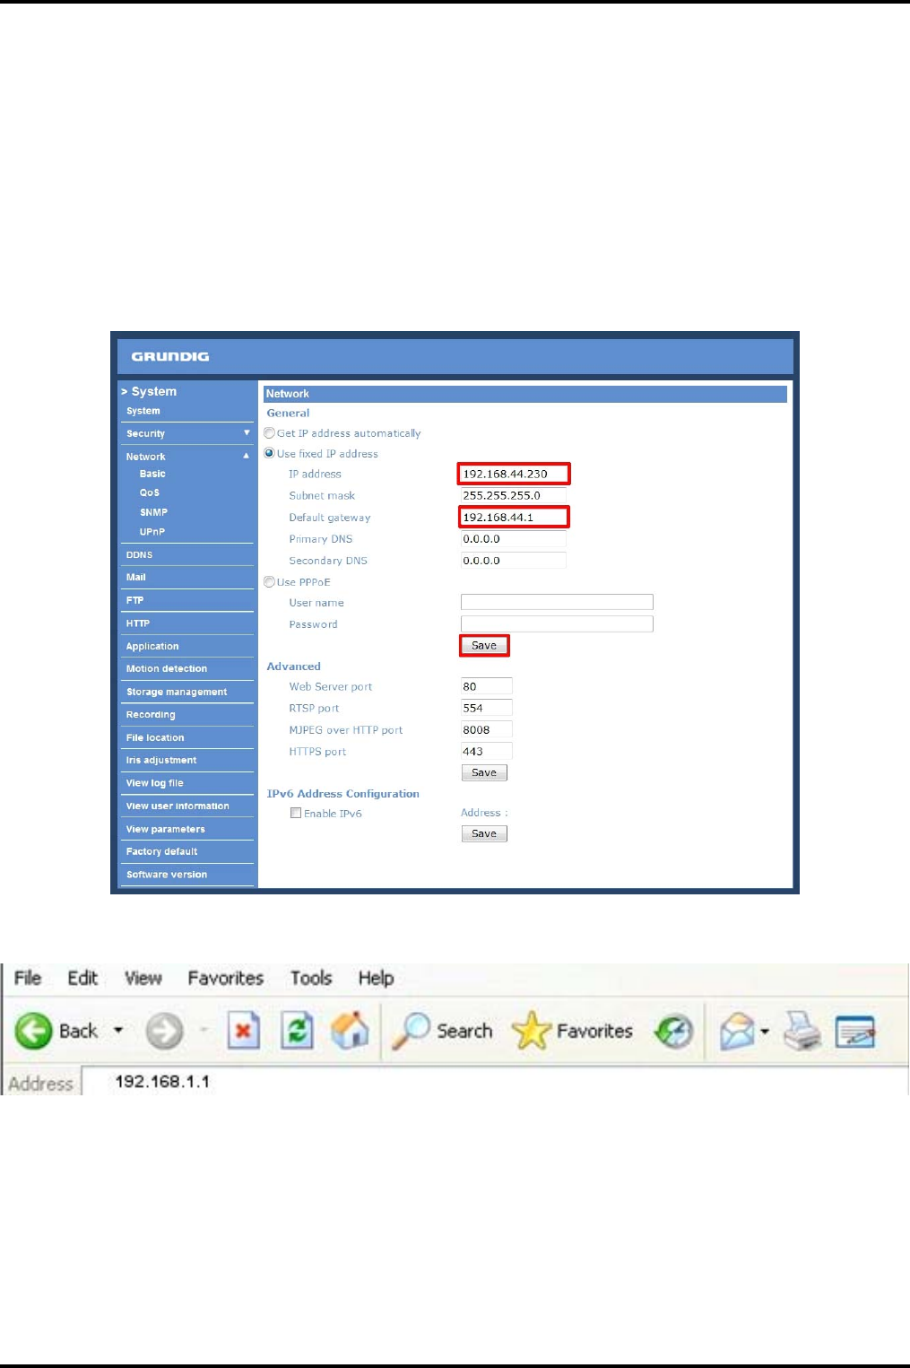Click the HTTPS port field
Screen dimensions: 910x1368
click(x=486, y=751)
